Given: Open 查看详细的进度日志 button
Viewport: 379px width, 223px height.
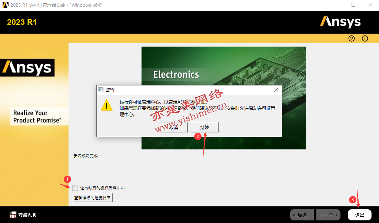Looking at the screenshot, I should (x=92, y=197).
